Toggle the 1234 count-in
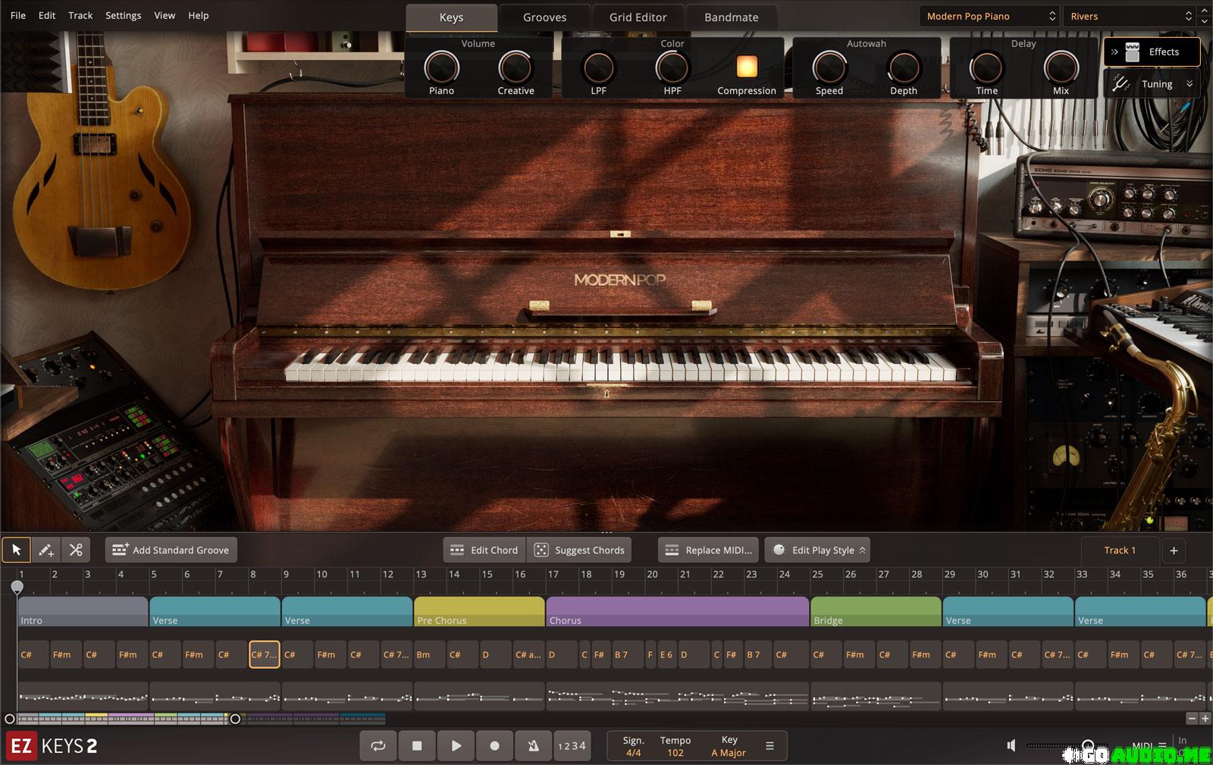The height and width of the screenshot is (765, 1213). click(572, 745)
